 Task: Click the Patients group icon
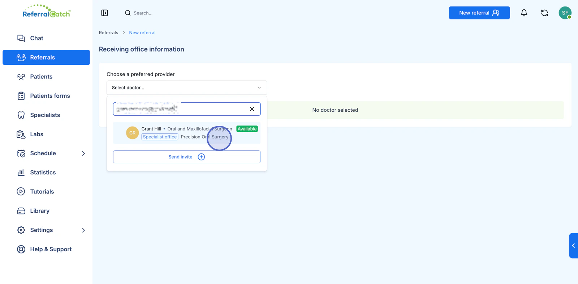coord(21,76)
